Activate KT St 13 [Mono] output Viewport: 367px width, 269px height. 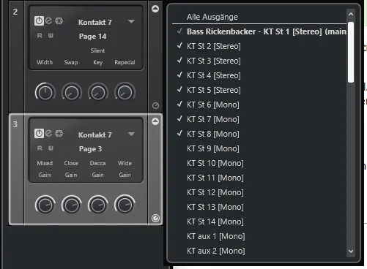coord(259,207)
